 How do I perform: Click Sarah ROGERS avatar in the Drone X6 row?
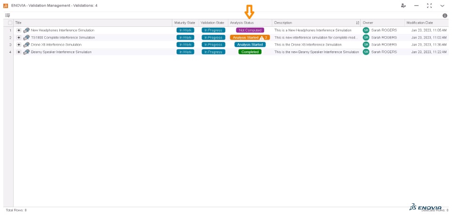(366, 45)
